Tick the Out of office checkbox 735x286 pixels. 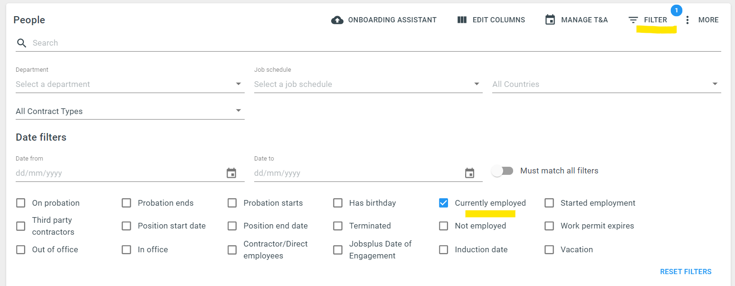coord(21,249)
